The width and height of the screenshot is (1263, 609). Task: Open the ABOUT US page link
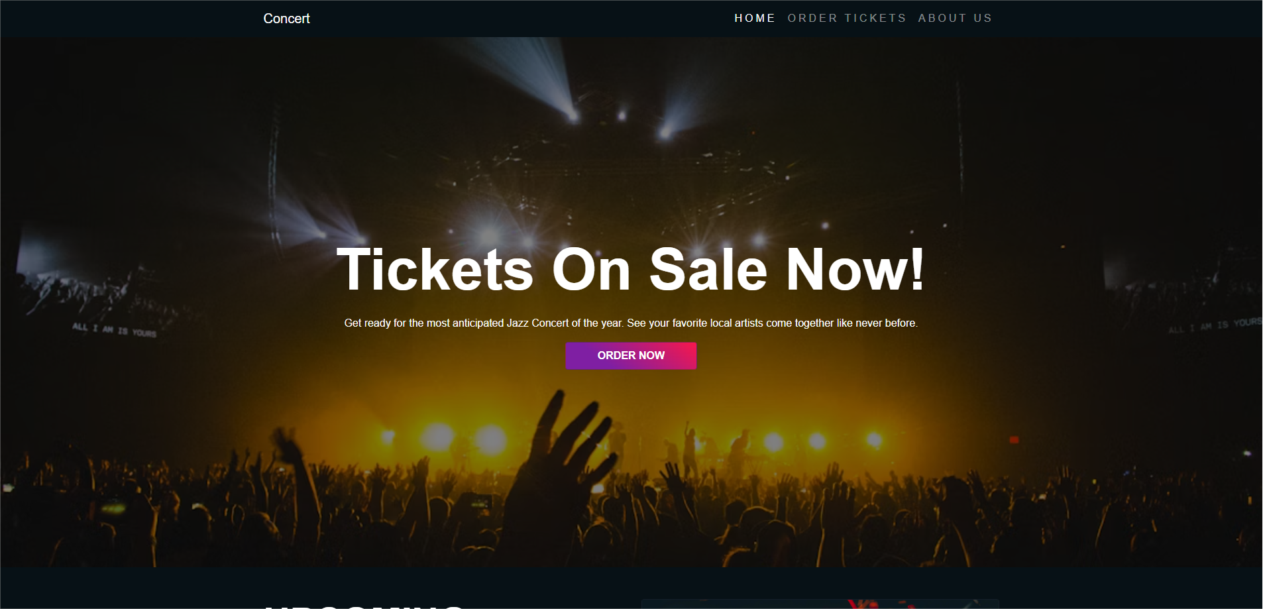[955, 19]
